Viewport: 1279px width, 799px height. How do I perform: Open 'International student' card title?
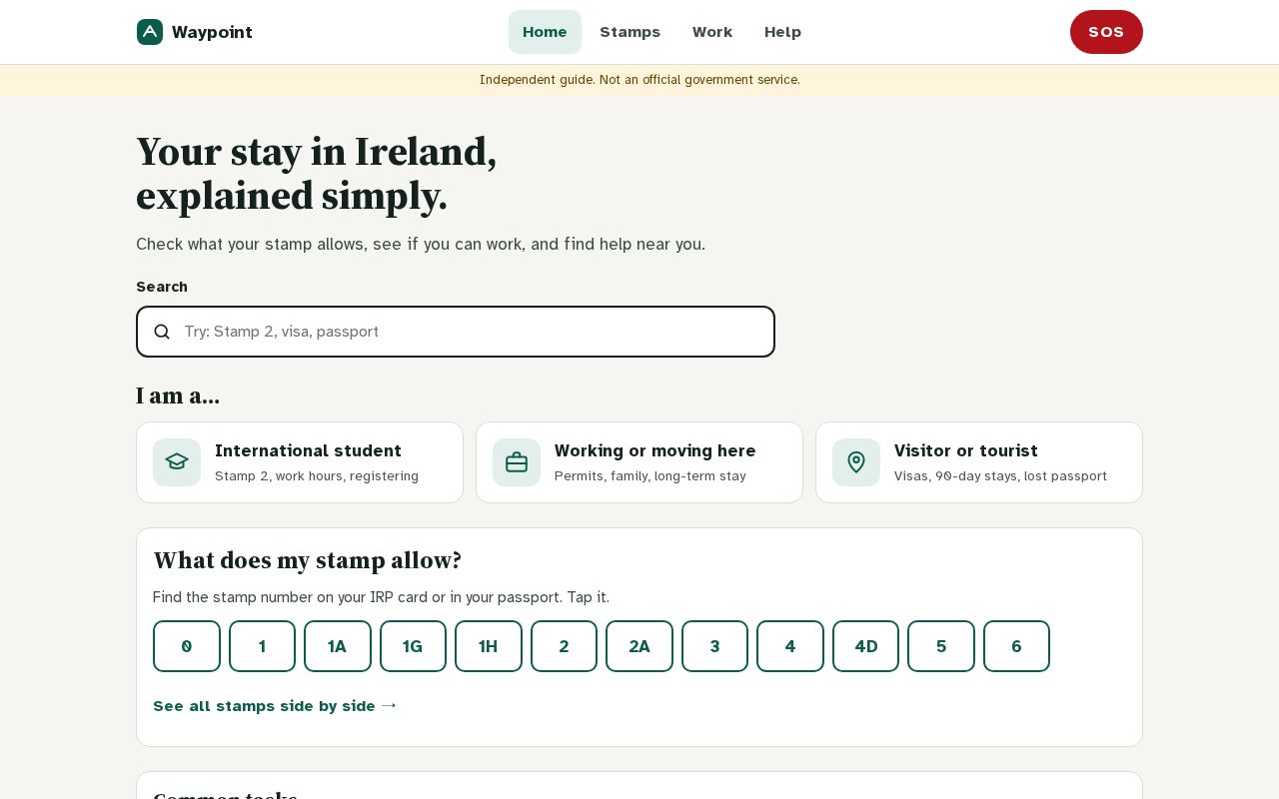click(x=308, y=450)
